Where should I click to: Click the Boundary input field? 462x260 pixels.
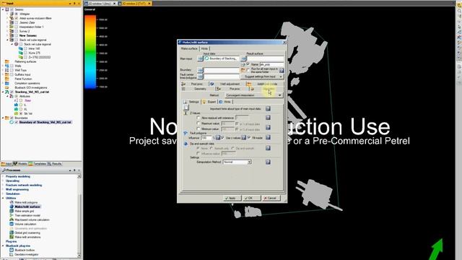click(222, 70)
